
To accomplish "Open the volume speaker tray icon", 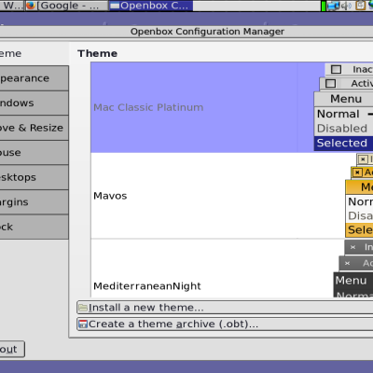I will coord(346,6).
